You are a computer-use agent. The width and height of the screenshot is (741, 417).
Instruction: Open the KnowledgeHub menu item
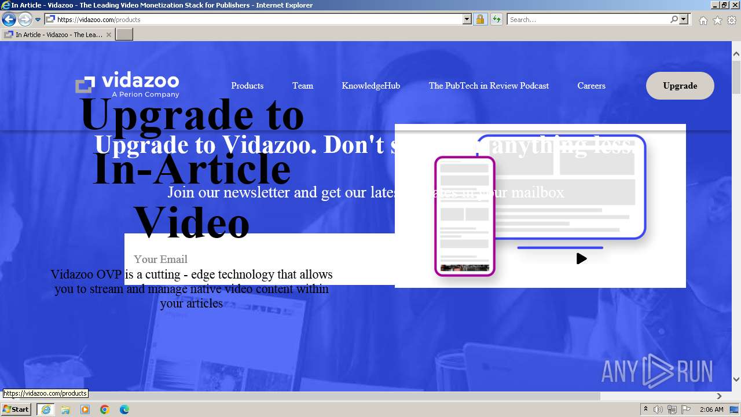click(371, 86)
